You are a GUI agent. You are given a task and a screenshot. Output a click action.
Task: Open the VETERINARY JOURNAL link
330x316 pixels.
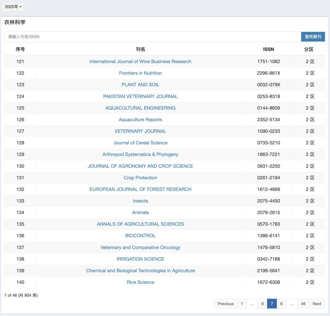pos(140,131)
